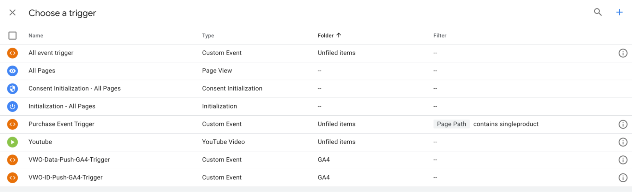
Task: Click the Page Path filter chip
Action: (x=451, y=124)
